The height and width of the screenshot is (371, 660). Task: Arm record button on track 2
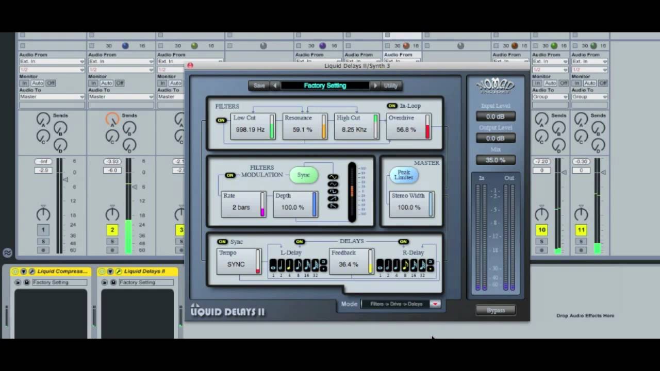pos(112,250)
